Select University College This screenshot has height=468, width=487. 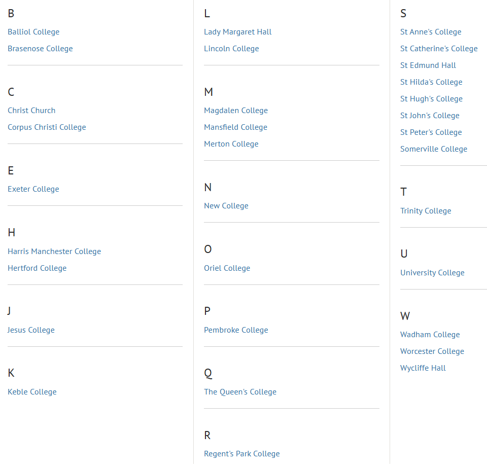point(432,273)
